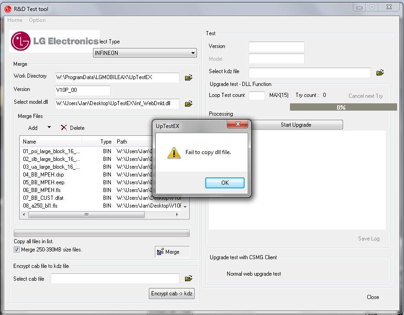
Task: Select file 01_psi_large_block_16_...
Action: tap(51, 151)
